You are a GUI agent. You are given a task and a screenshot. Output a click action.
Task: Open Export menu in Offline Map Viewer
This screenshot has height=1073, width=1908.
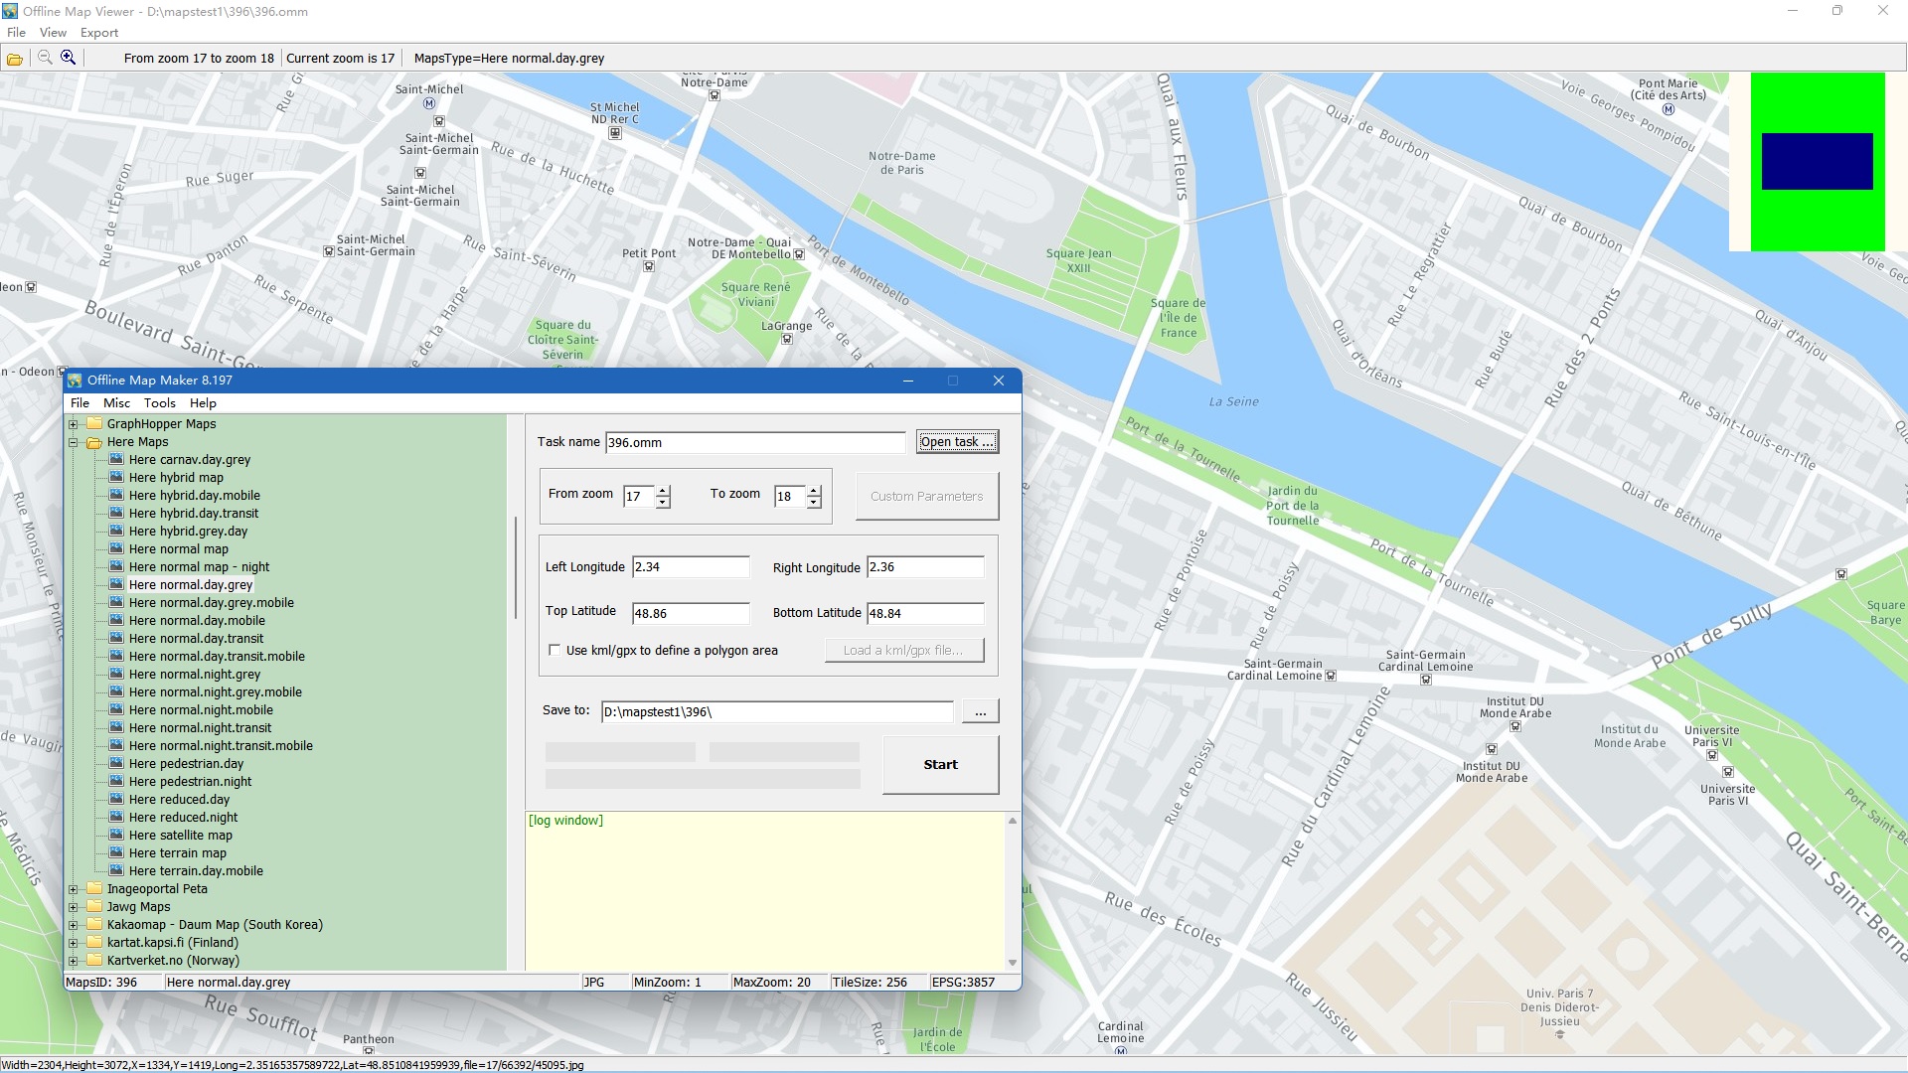99,32
